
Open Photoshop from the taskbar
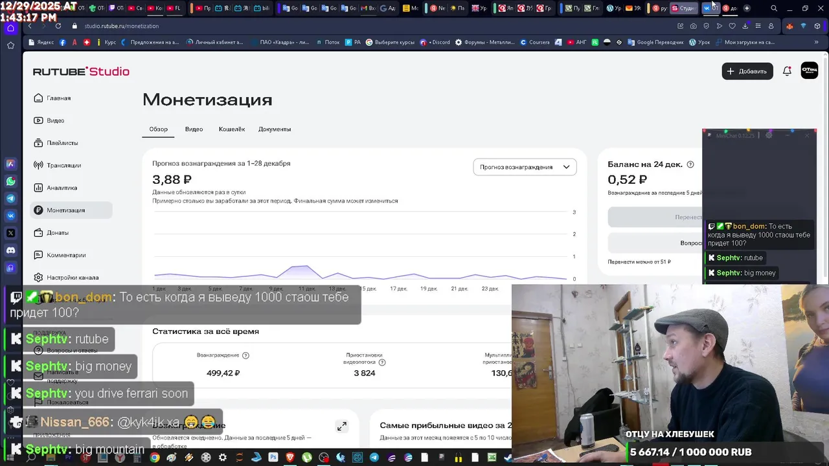point(273,458)
